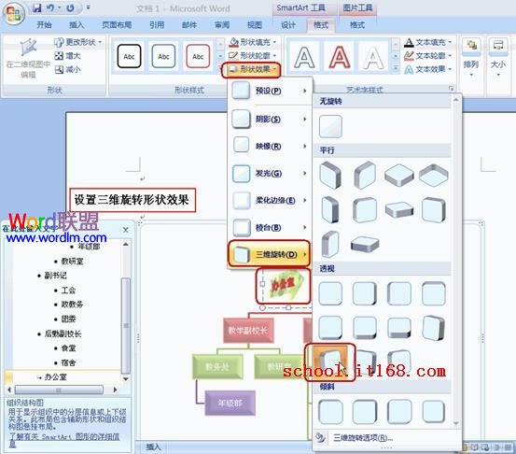Open the SmartArt graphics learn-more link

[x=63, y=440]
